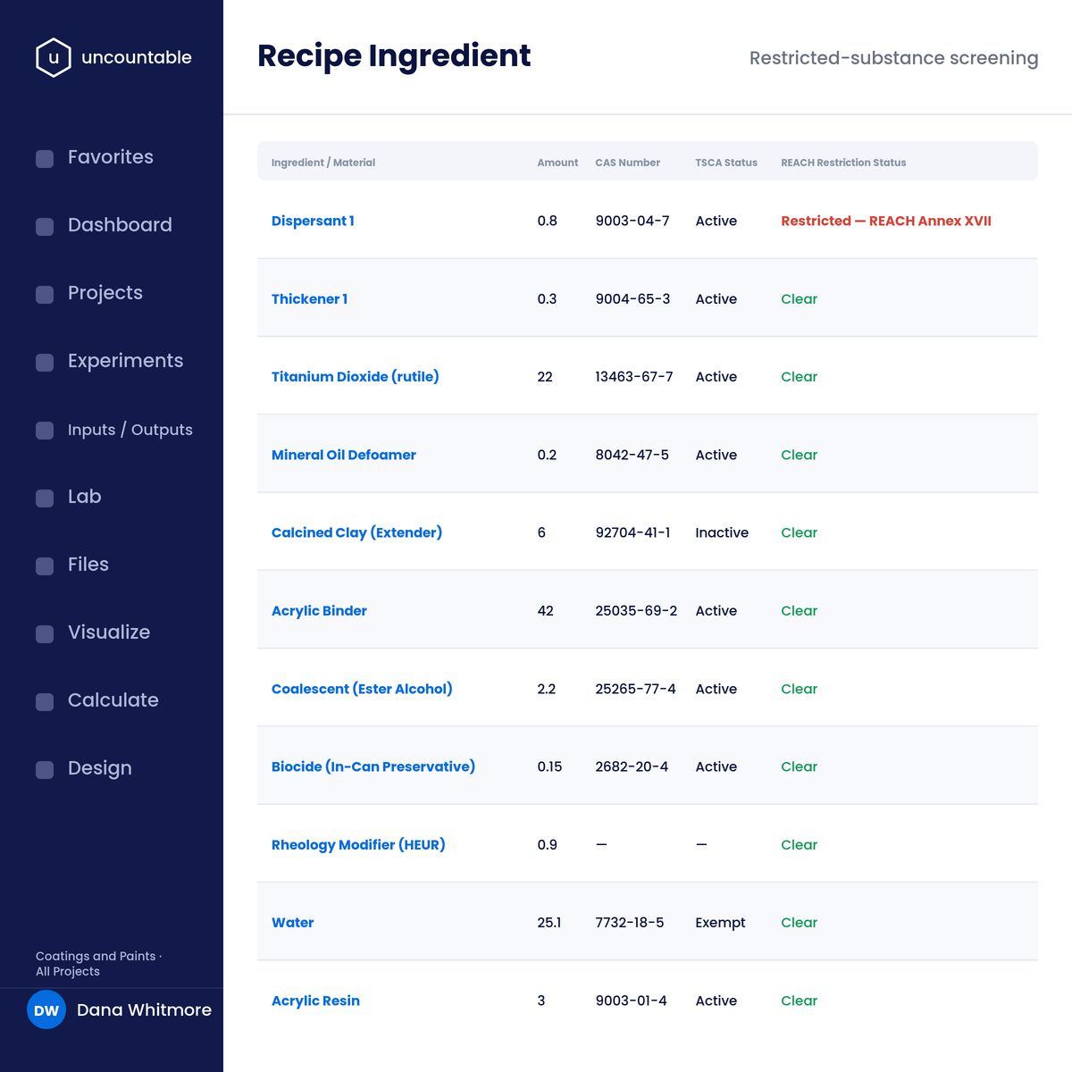Image resolution: width=1072 pixels, height=1072 pixels.
Task: Open Calcined Clay (Extender) link
Action: point(356,532)
